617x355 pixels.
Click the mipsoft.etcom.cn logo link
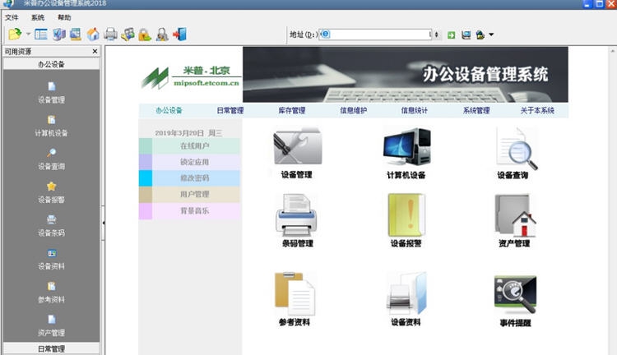(206, 83)
